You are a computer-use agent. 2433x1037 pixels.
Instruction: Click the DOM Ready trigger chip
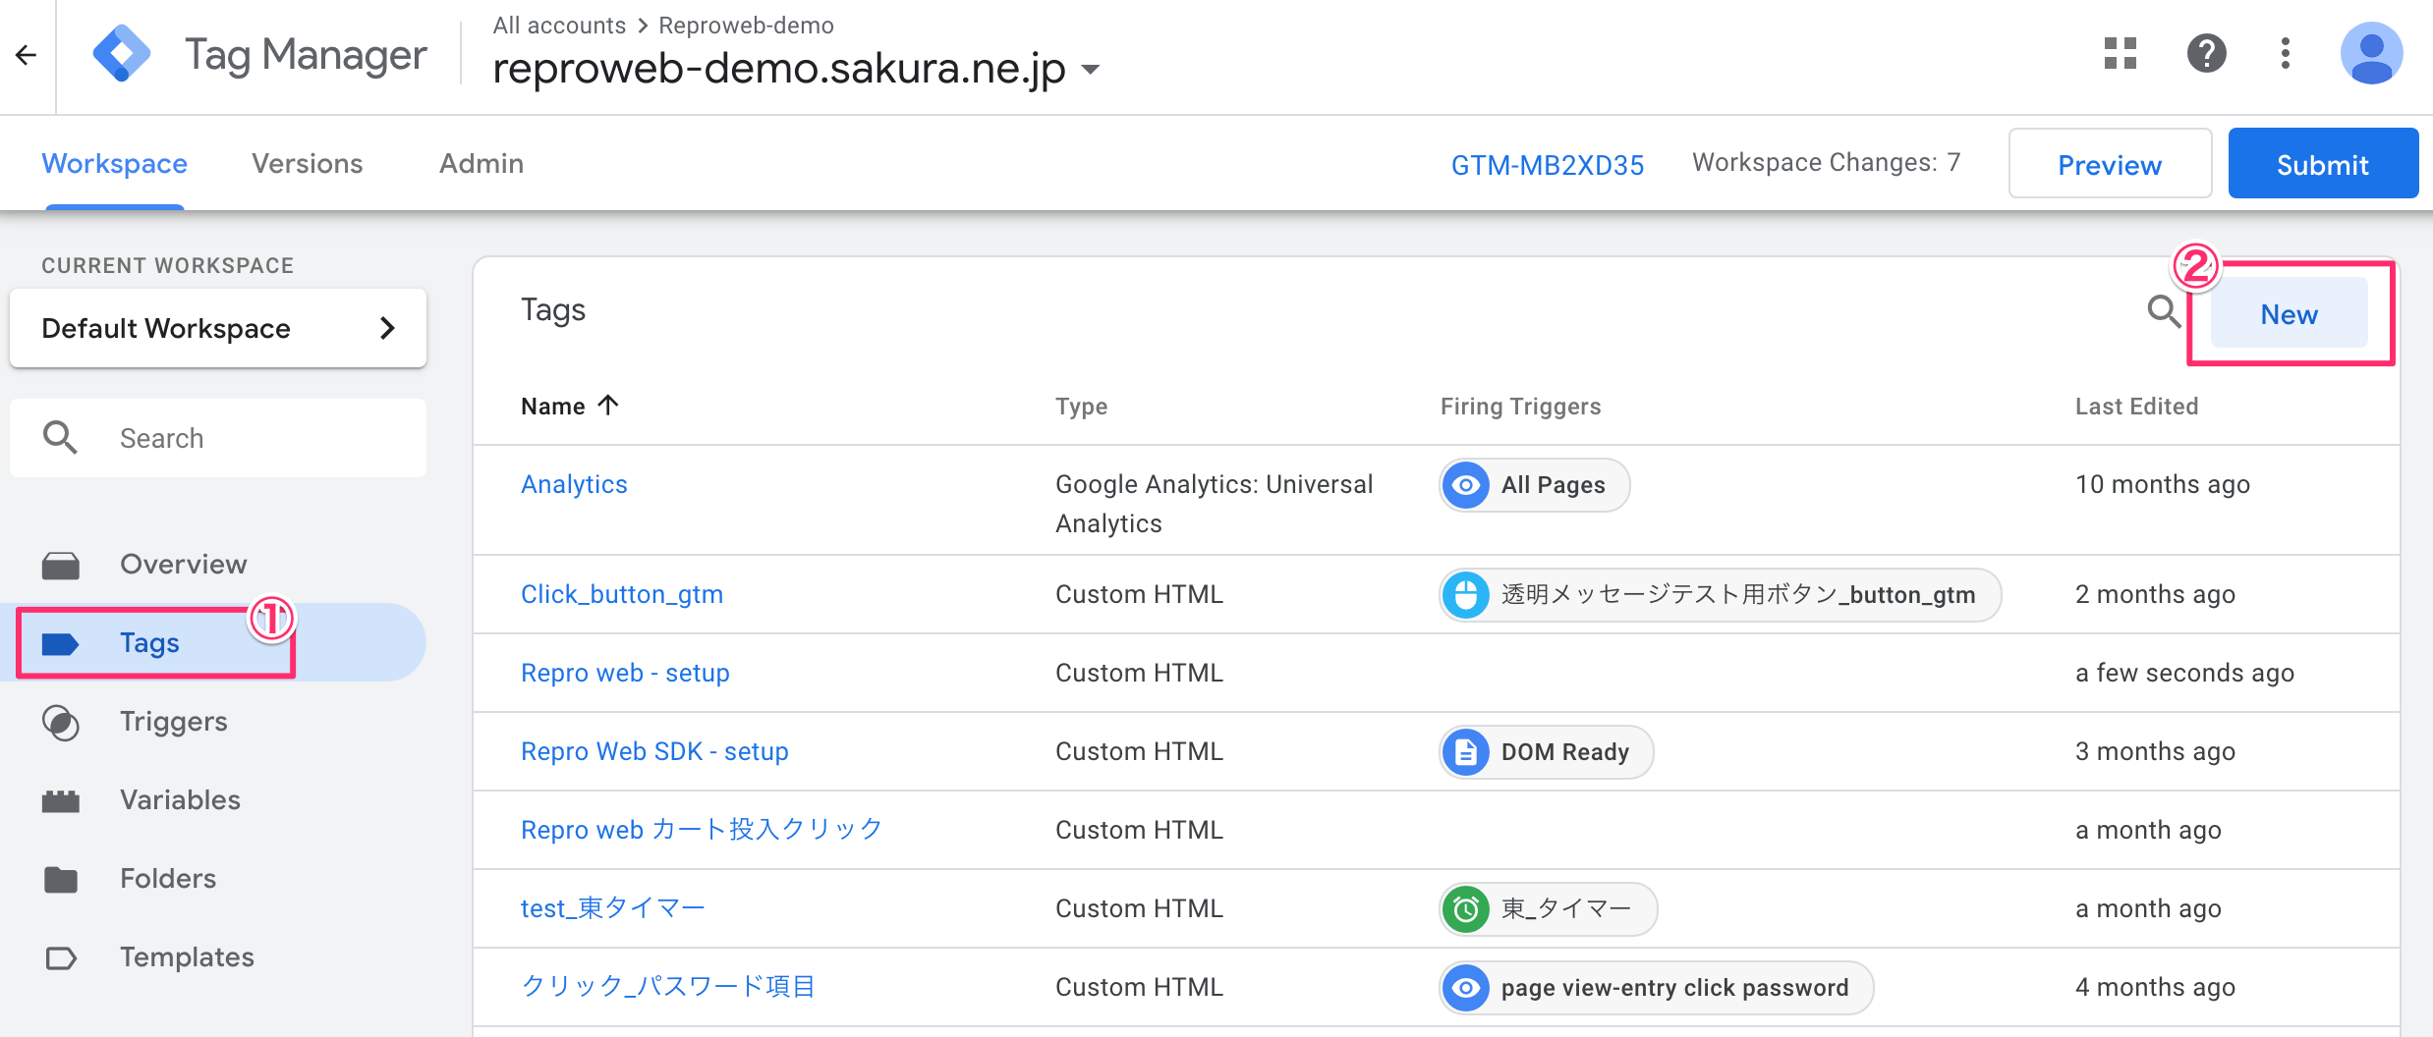(x=1547, y=752)
